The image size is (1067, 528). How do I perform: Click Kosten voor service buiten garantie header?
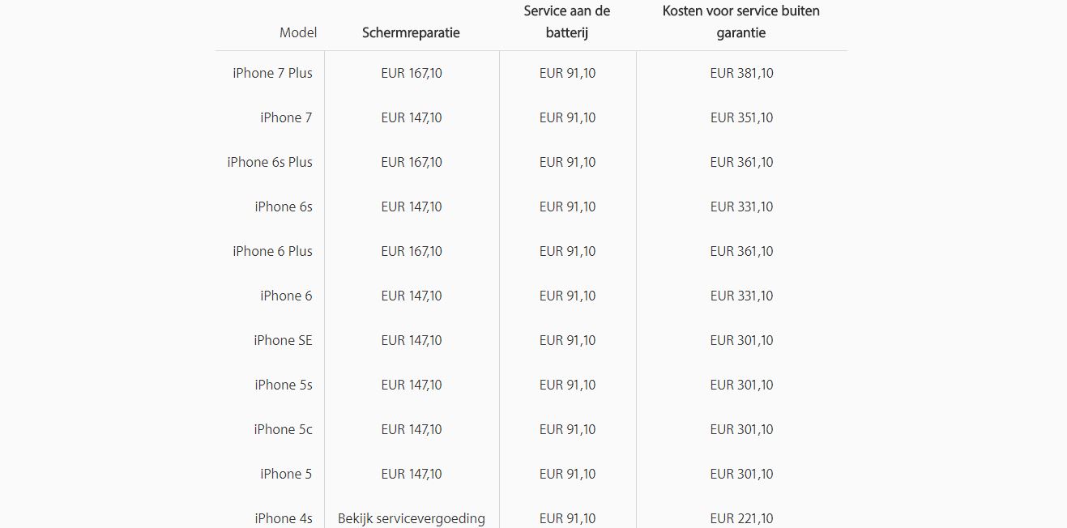coord(740,22)
